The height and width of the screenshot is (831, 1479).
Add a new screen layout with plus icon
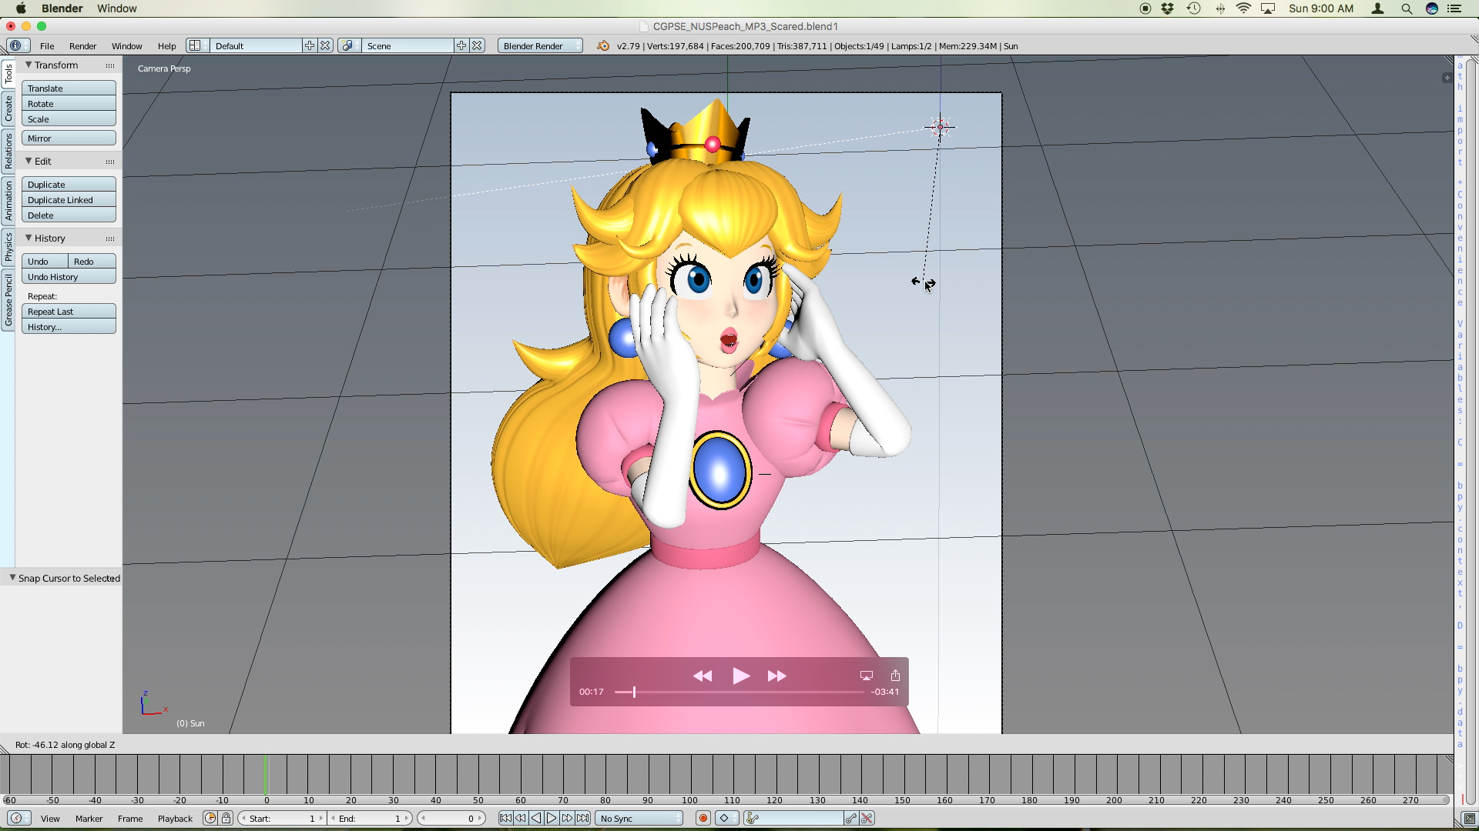310,45
